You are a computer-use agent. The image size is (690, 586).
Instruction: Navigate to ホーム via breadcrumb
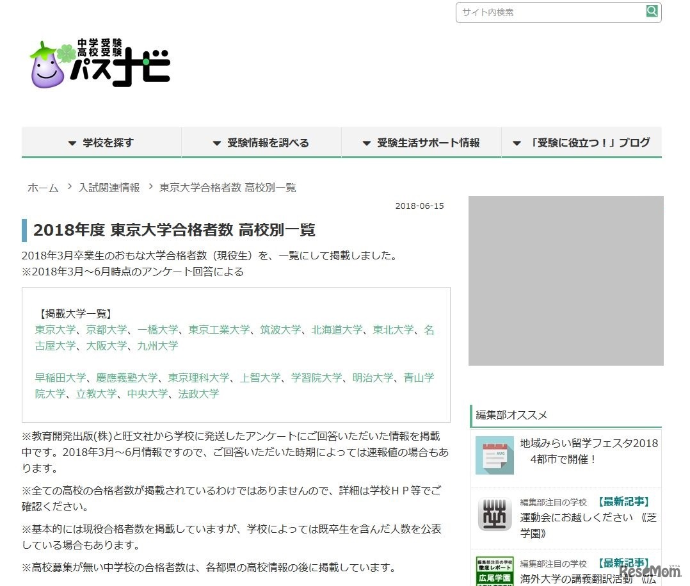tap(42, 188)
